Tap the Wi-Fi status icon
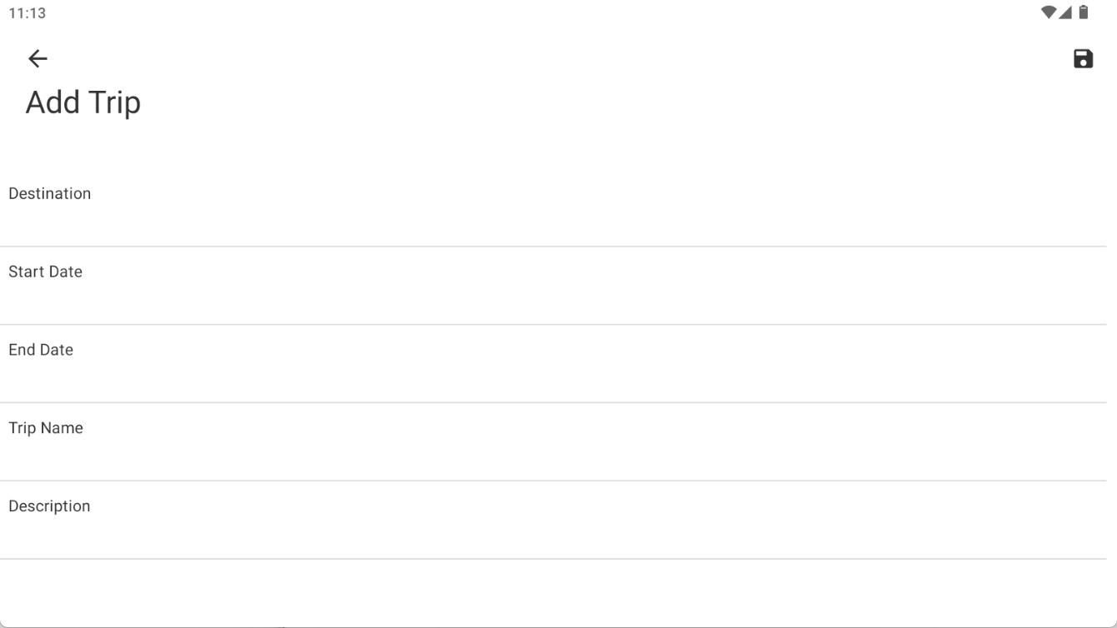Screen dimensions: 1117x628 pos(1049,12)
